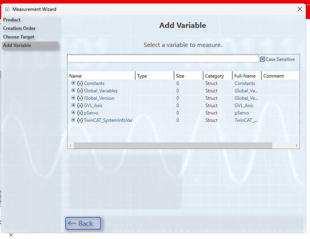
Task: Go to the Creation Order step
Action: pos(19,28)
